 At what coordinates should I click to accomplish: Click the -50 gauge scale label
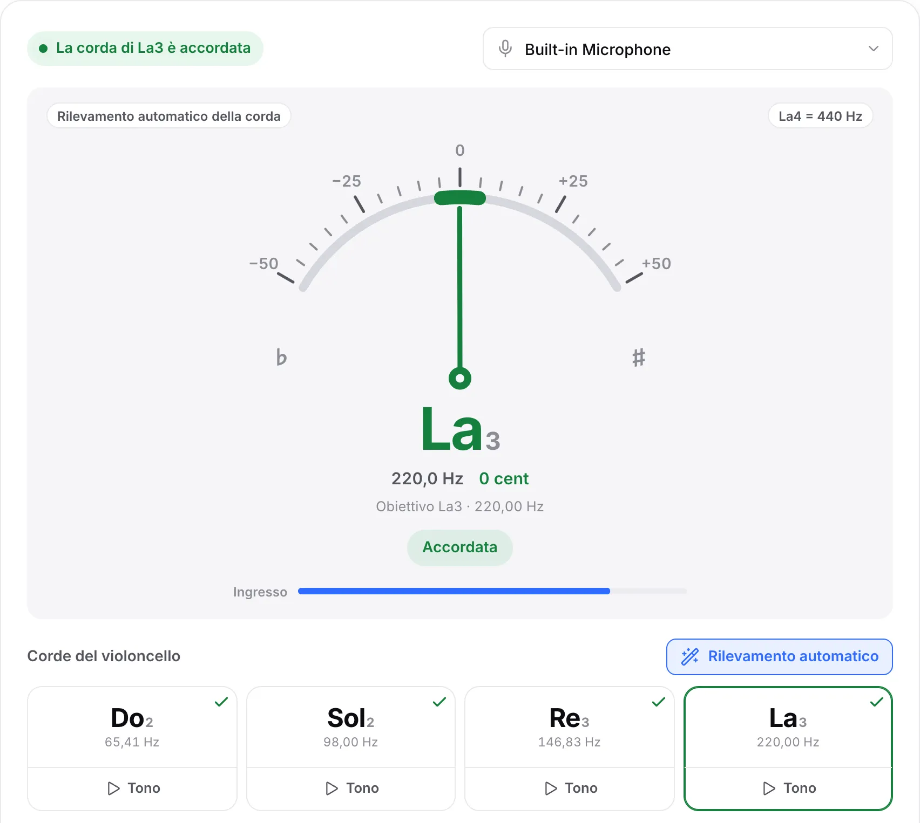pos(263,264)
